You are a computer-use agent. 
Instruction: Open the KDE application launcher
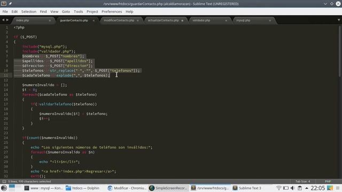(4, 188)
